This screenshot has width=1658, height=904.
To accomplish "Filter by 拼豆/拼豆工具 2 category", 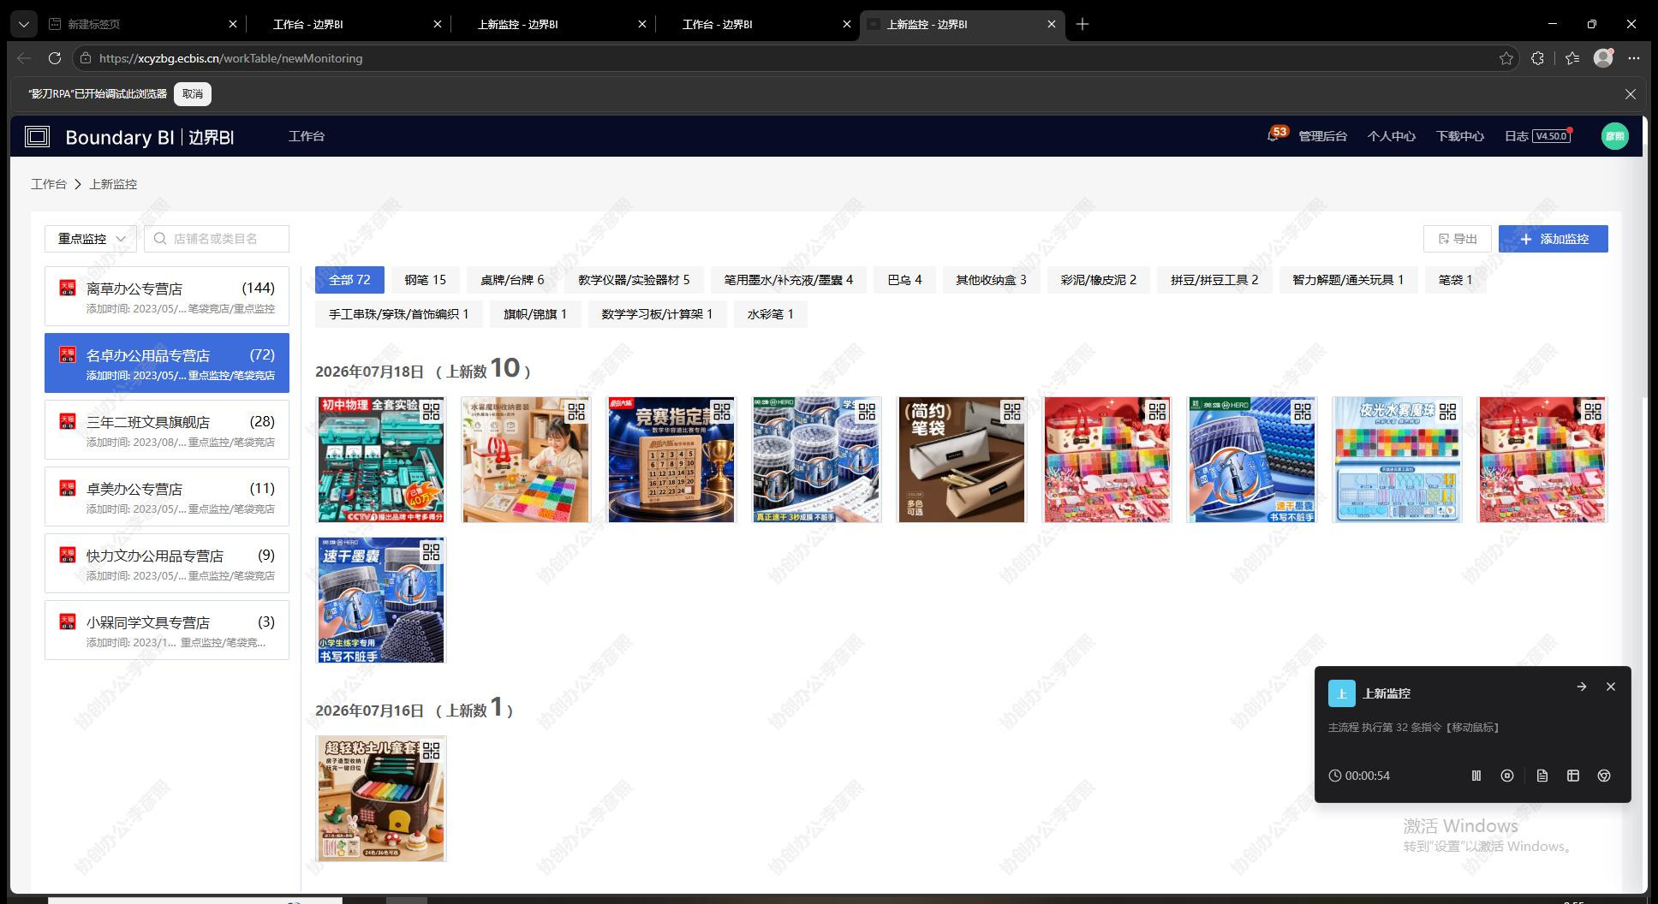I will click(1214, 280).
